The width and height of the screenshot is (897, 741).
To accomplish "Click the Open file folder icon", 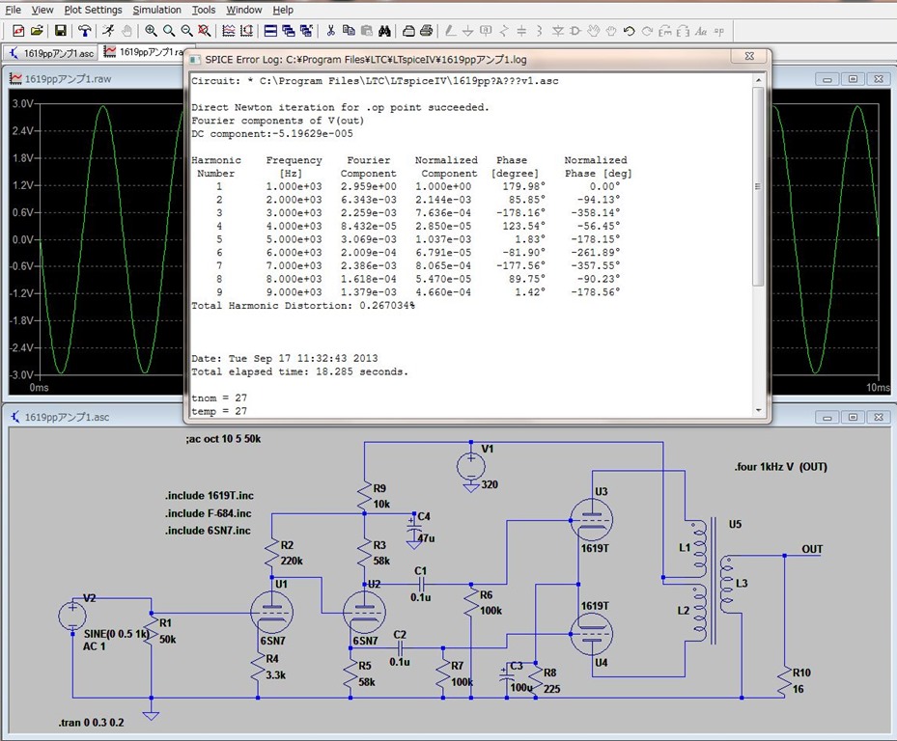I will (x=37, y=31).
